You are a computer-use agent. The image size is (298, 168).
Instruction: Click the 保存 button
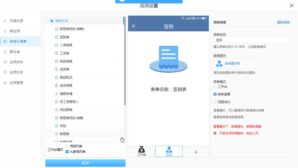[x=85, y=163]
